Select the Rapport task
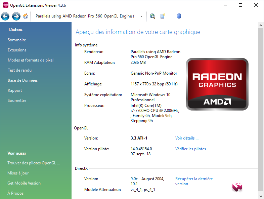 coord(15,90)
